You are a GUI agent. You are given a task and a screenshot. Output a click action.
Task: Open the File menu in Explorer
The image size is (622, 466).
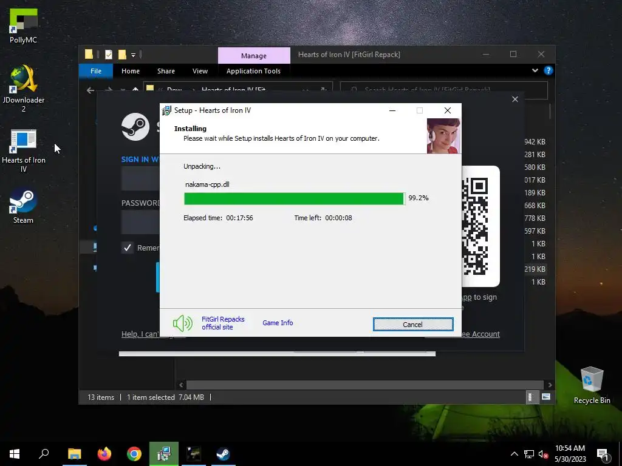tap(96, 71)
